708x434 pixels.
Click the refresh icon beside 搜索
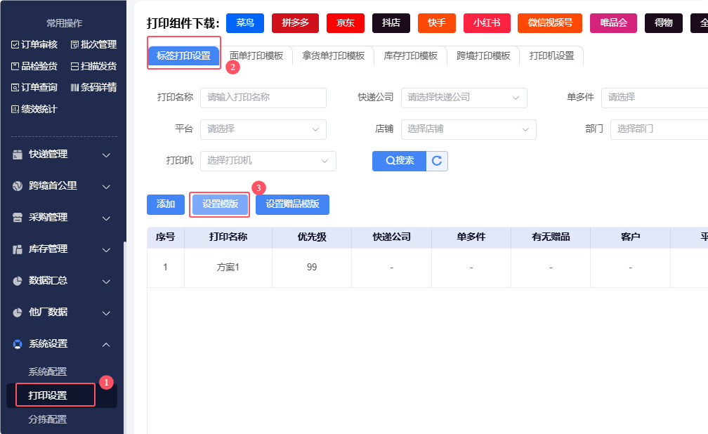click(x=437, y=161)
